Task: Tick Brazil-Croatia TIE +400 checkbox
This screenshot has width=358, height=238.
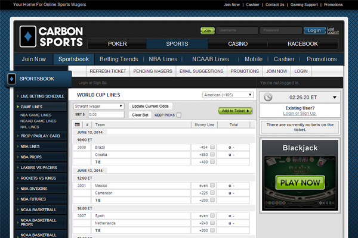Action: [212, 162]
